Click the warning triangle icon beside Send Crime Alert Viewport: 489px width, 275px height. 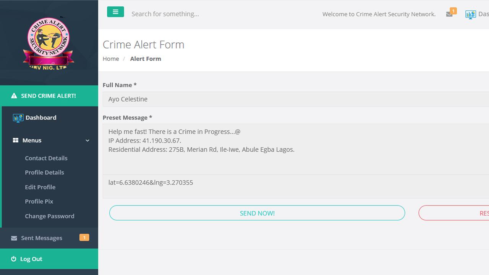14,96
